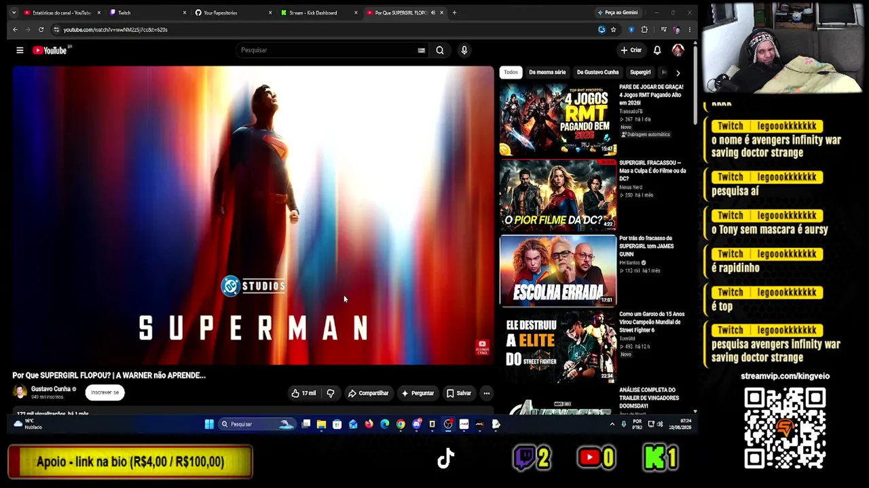Start voice search with the microphone icon

[x=464, y=50]
